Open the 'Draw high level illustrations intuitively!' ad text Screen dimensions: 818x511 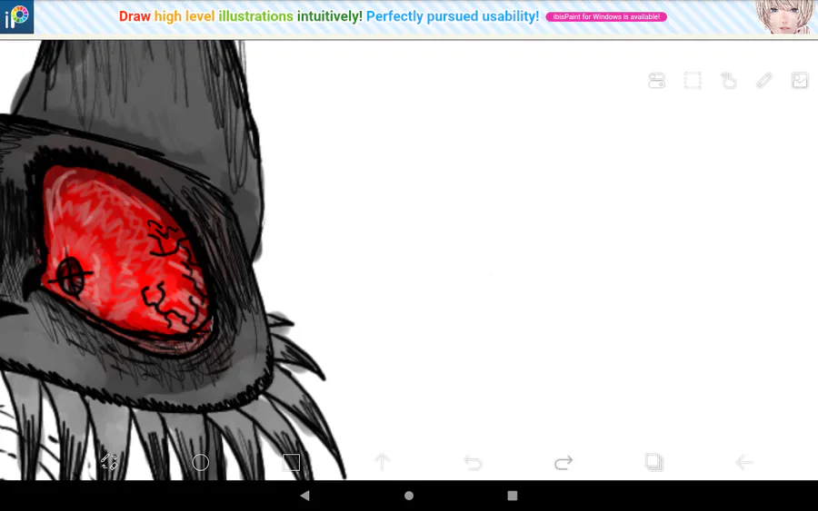[x=241, y=16]
